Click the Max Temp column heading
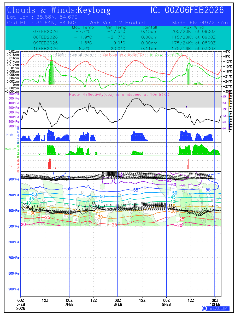This screenshot has width=235, height=314. tap(83, 27)
